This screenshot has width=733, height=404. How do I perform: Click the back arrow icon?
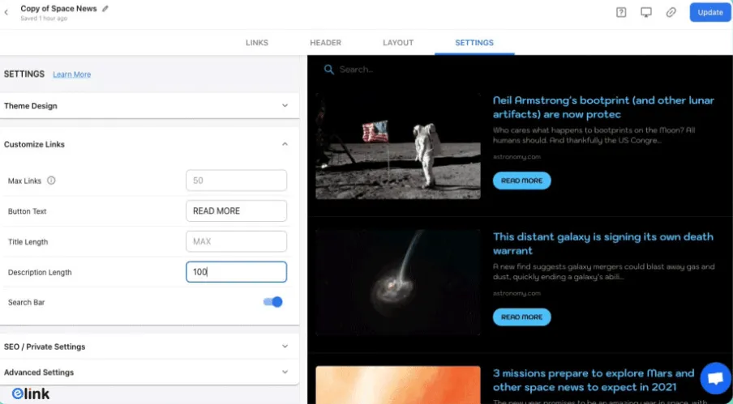(x=6, y=13)
